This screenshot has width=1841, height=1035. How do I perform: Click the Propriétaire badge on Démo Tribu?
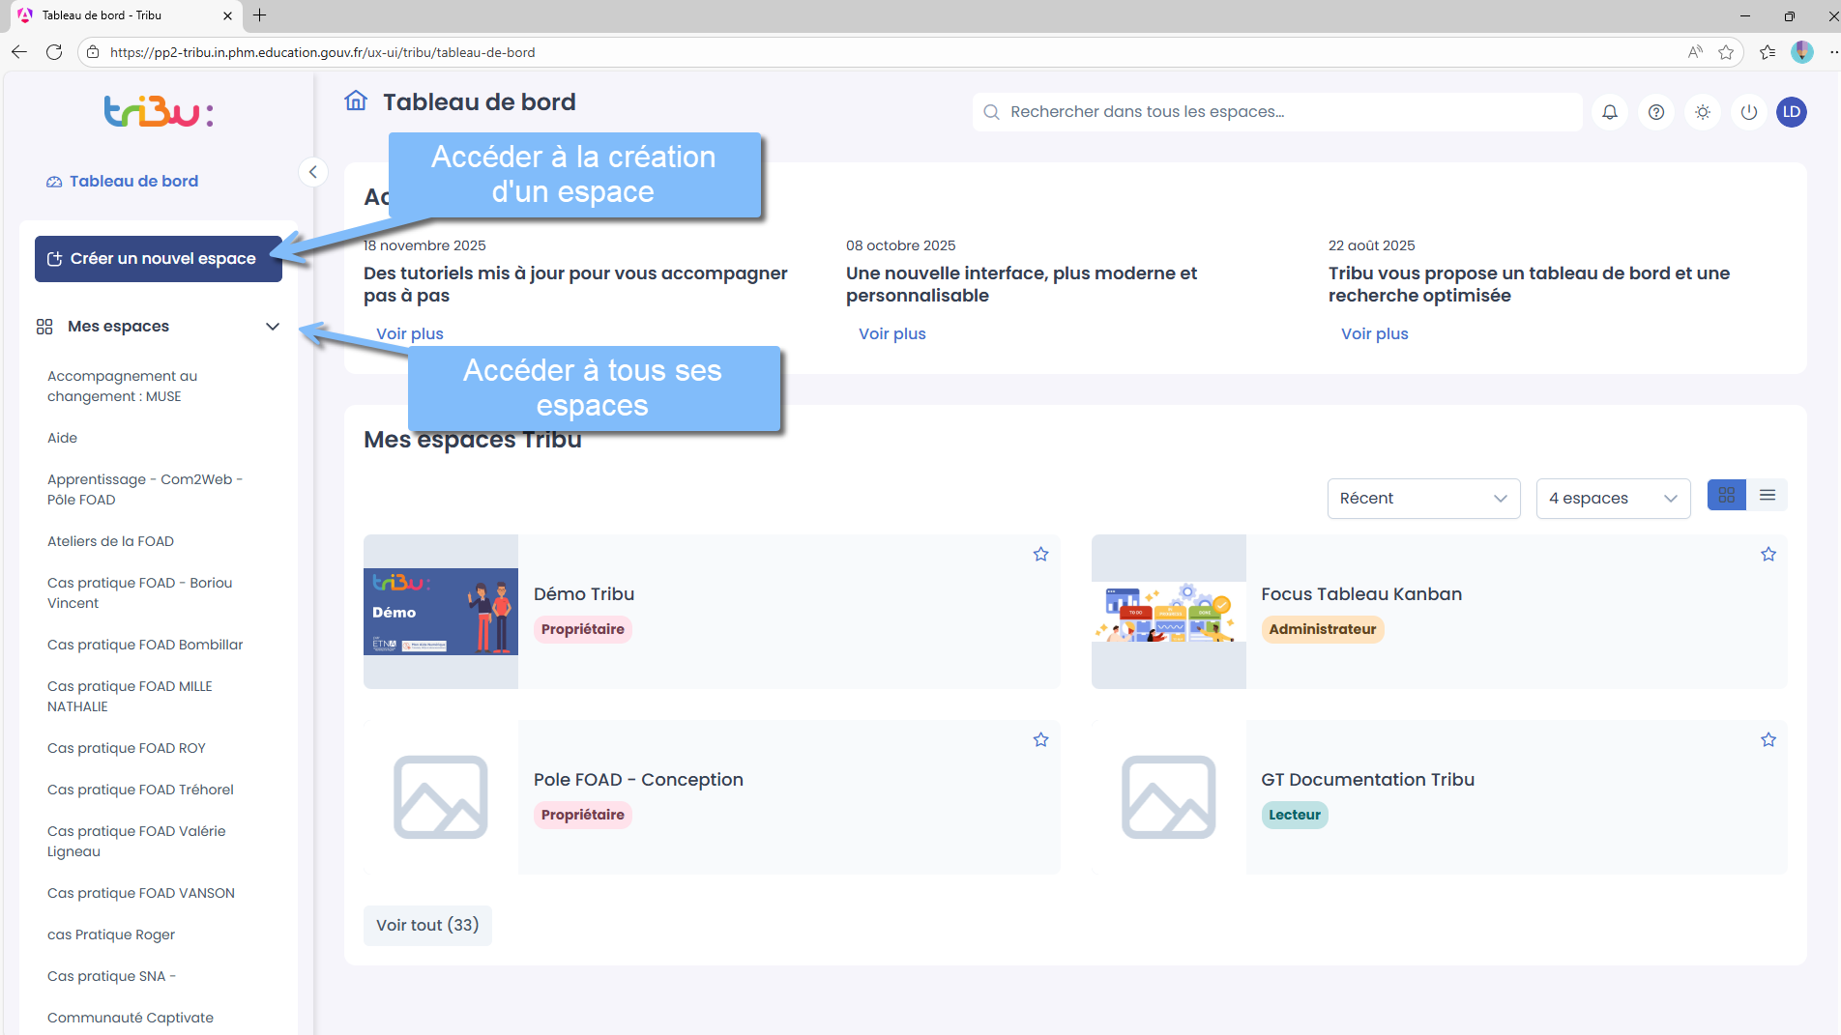tap(583, 629)
